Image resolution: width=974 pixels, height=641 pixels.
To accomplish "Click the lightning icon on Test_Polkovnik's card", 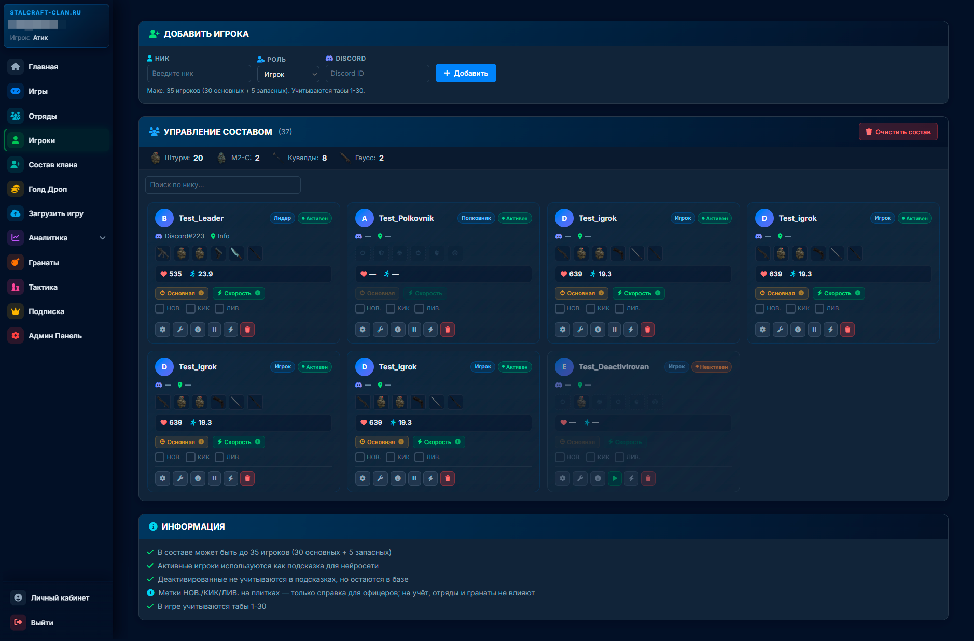I will [430, 330].
